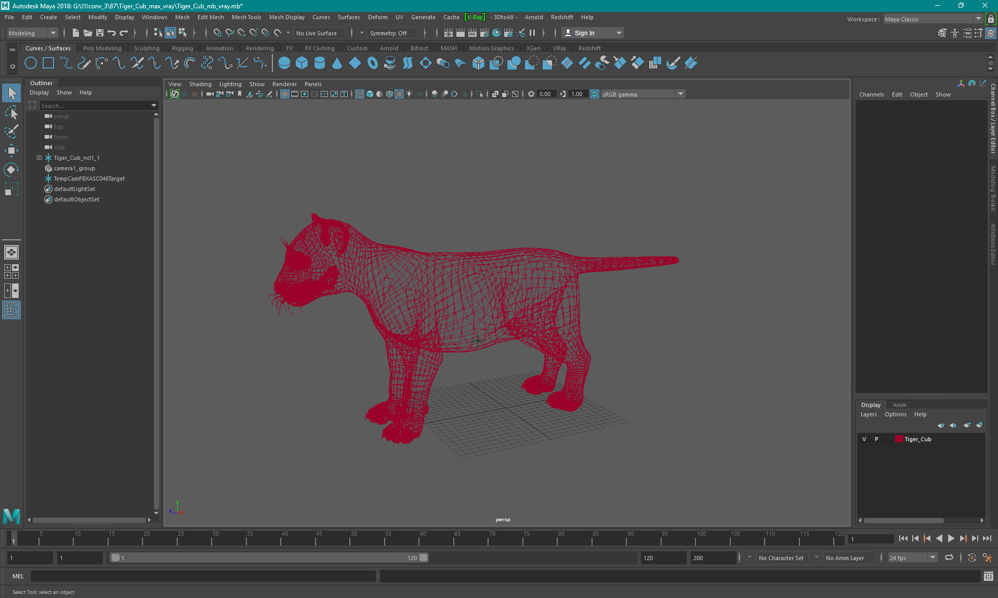Open the Renderer dropdown menu
Viewport: 998px width, 598px height.
[284, 83]
